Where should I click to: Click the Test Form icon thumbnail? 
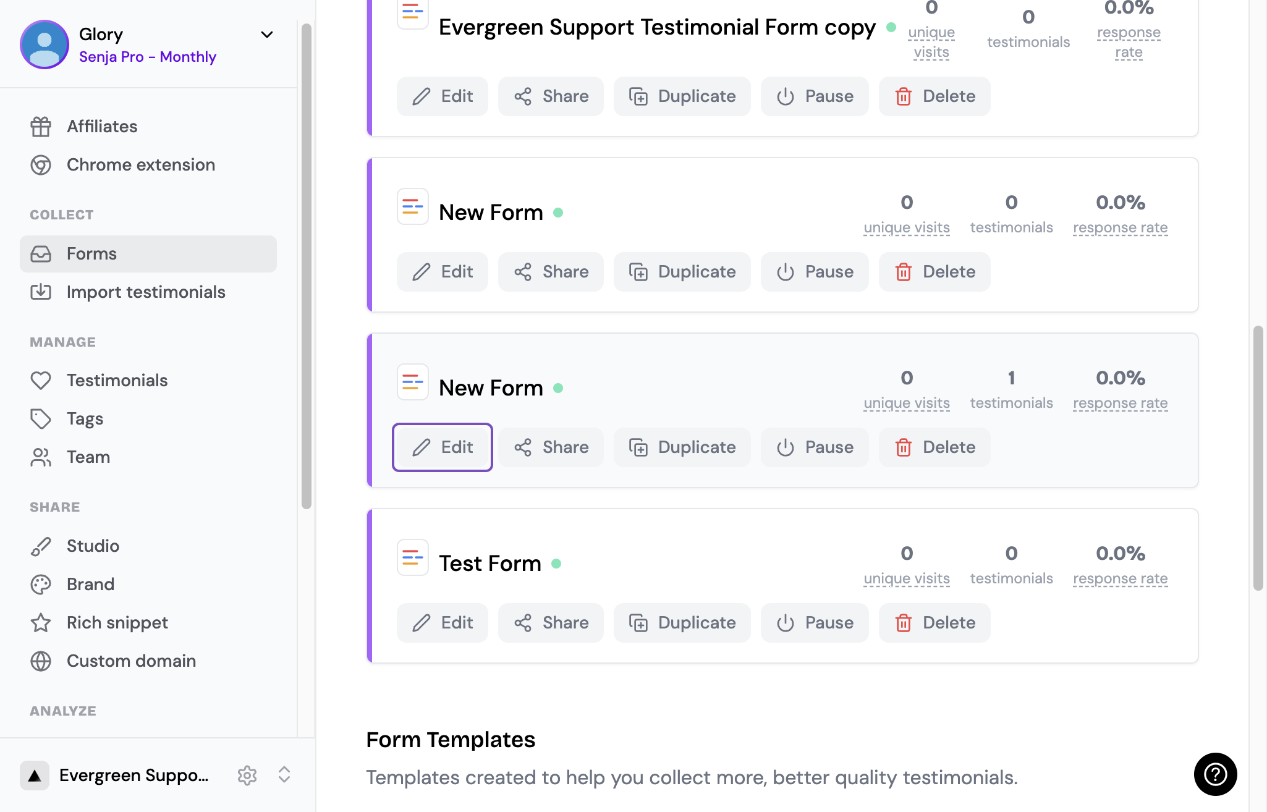412,557
